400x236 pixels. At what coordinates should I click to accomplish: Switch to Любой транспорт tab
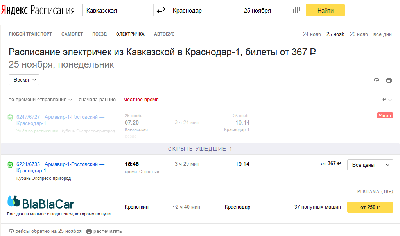(x=30, y=34)
